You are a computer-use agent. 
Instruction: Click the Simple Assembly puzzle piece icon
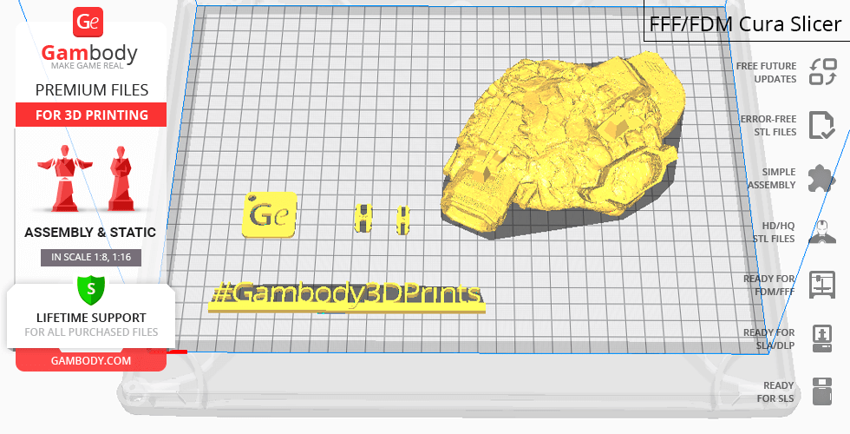coord(821,179)
